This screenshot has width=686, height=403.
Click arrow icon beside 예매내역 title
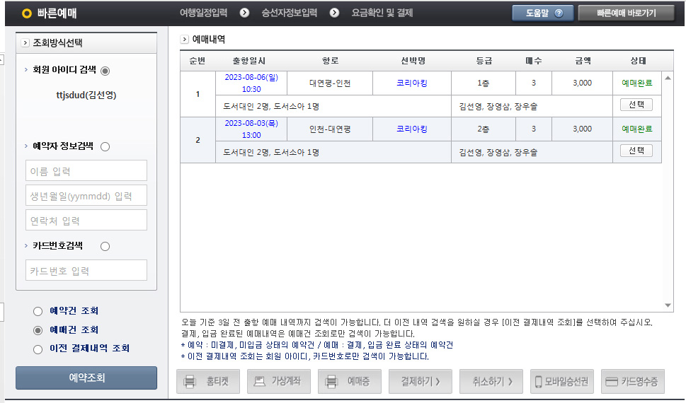click(185, 40)
